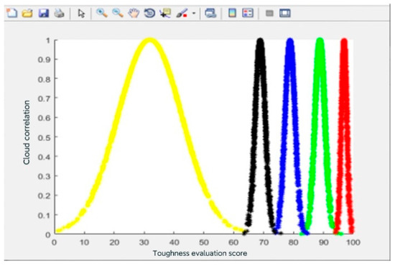
Task: Click the x-axis tick label '100'
Action: pos(353,242)
